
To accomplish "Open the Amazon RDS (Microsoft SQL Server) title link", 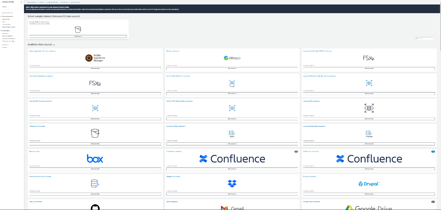I will click(320, 76).
